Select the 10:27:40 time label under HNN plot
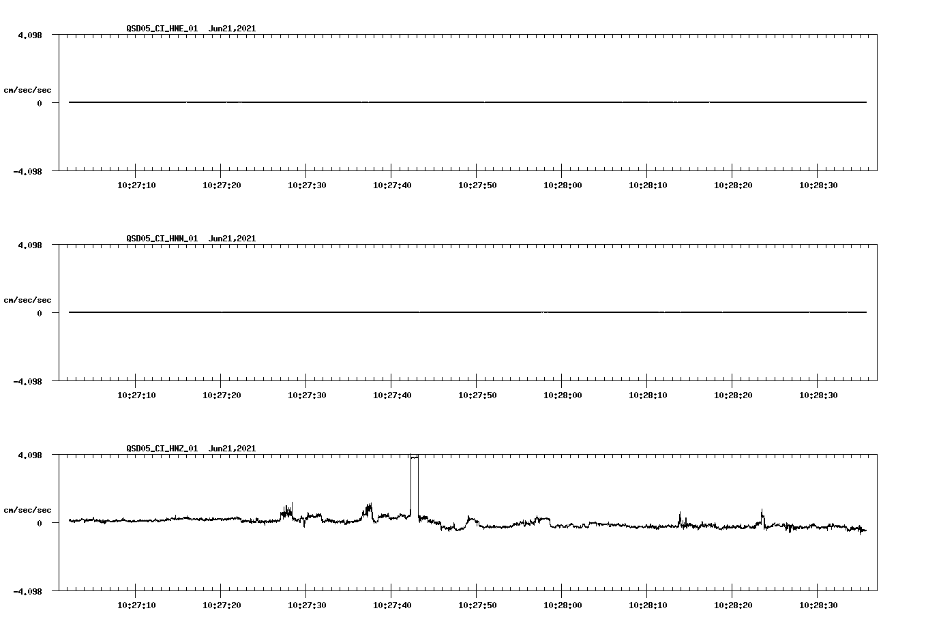This screenshot has height=630, width=926. coord(392,395)
